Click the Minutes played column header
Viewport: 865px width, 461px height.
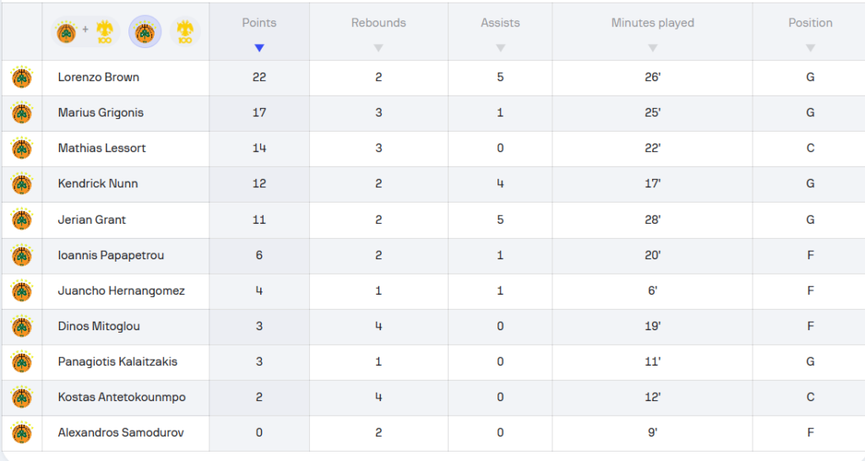[x=652, y=23]
